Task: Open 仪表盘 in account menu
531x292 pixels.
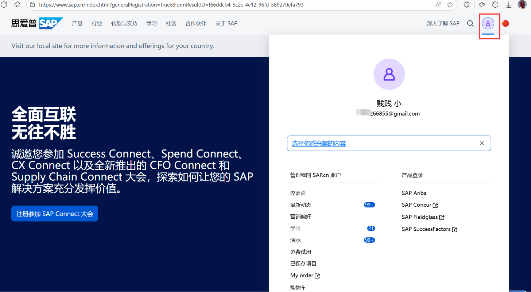Action: point(298,193)
